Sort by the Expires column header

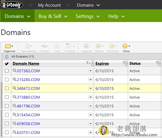pos(102,63)
